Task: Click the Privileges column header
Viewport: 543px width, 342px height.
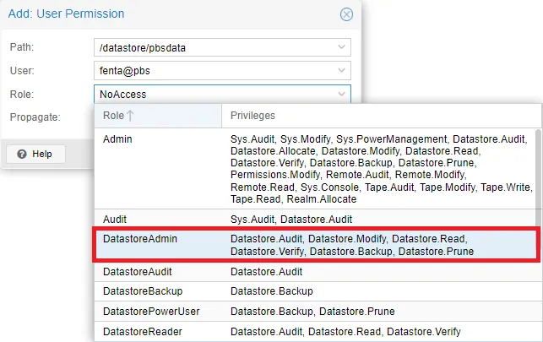Action: pyautogui.click(x=253, y=116)
